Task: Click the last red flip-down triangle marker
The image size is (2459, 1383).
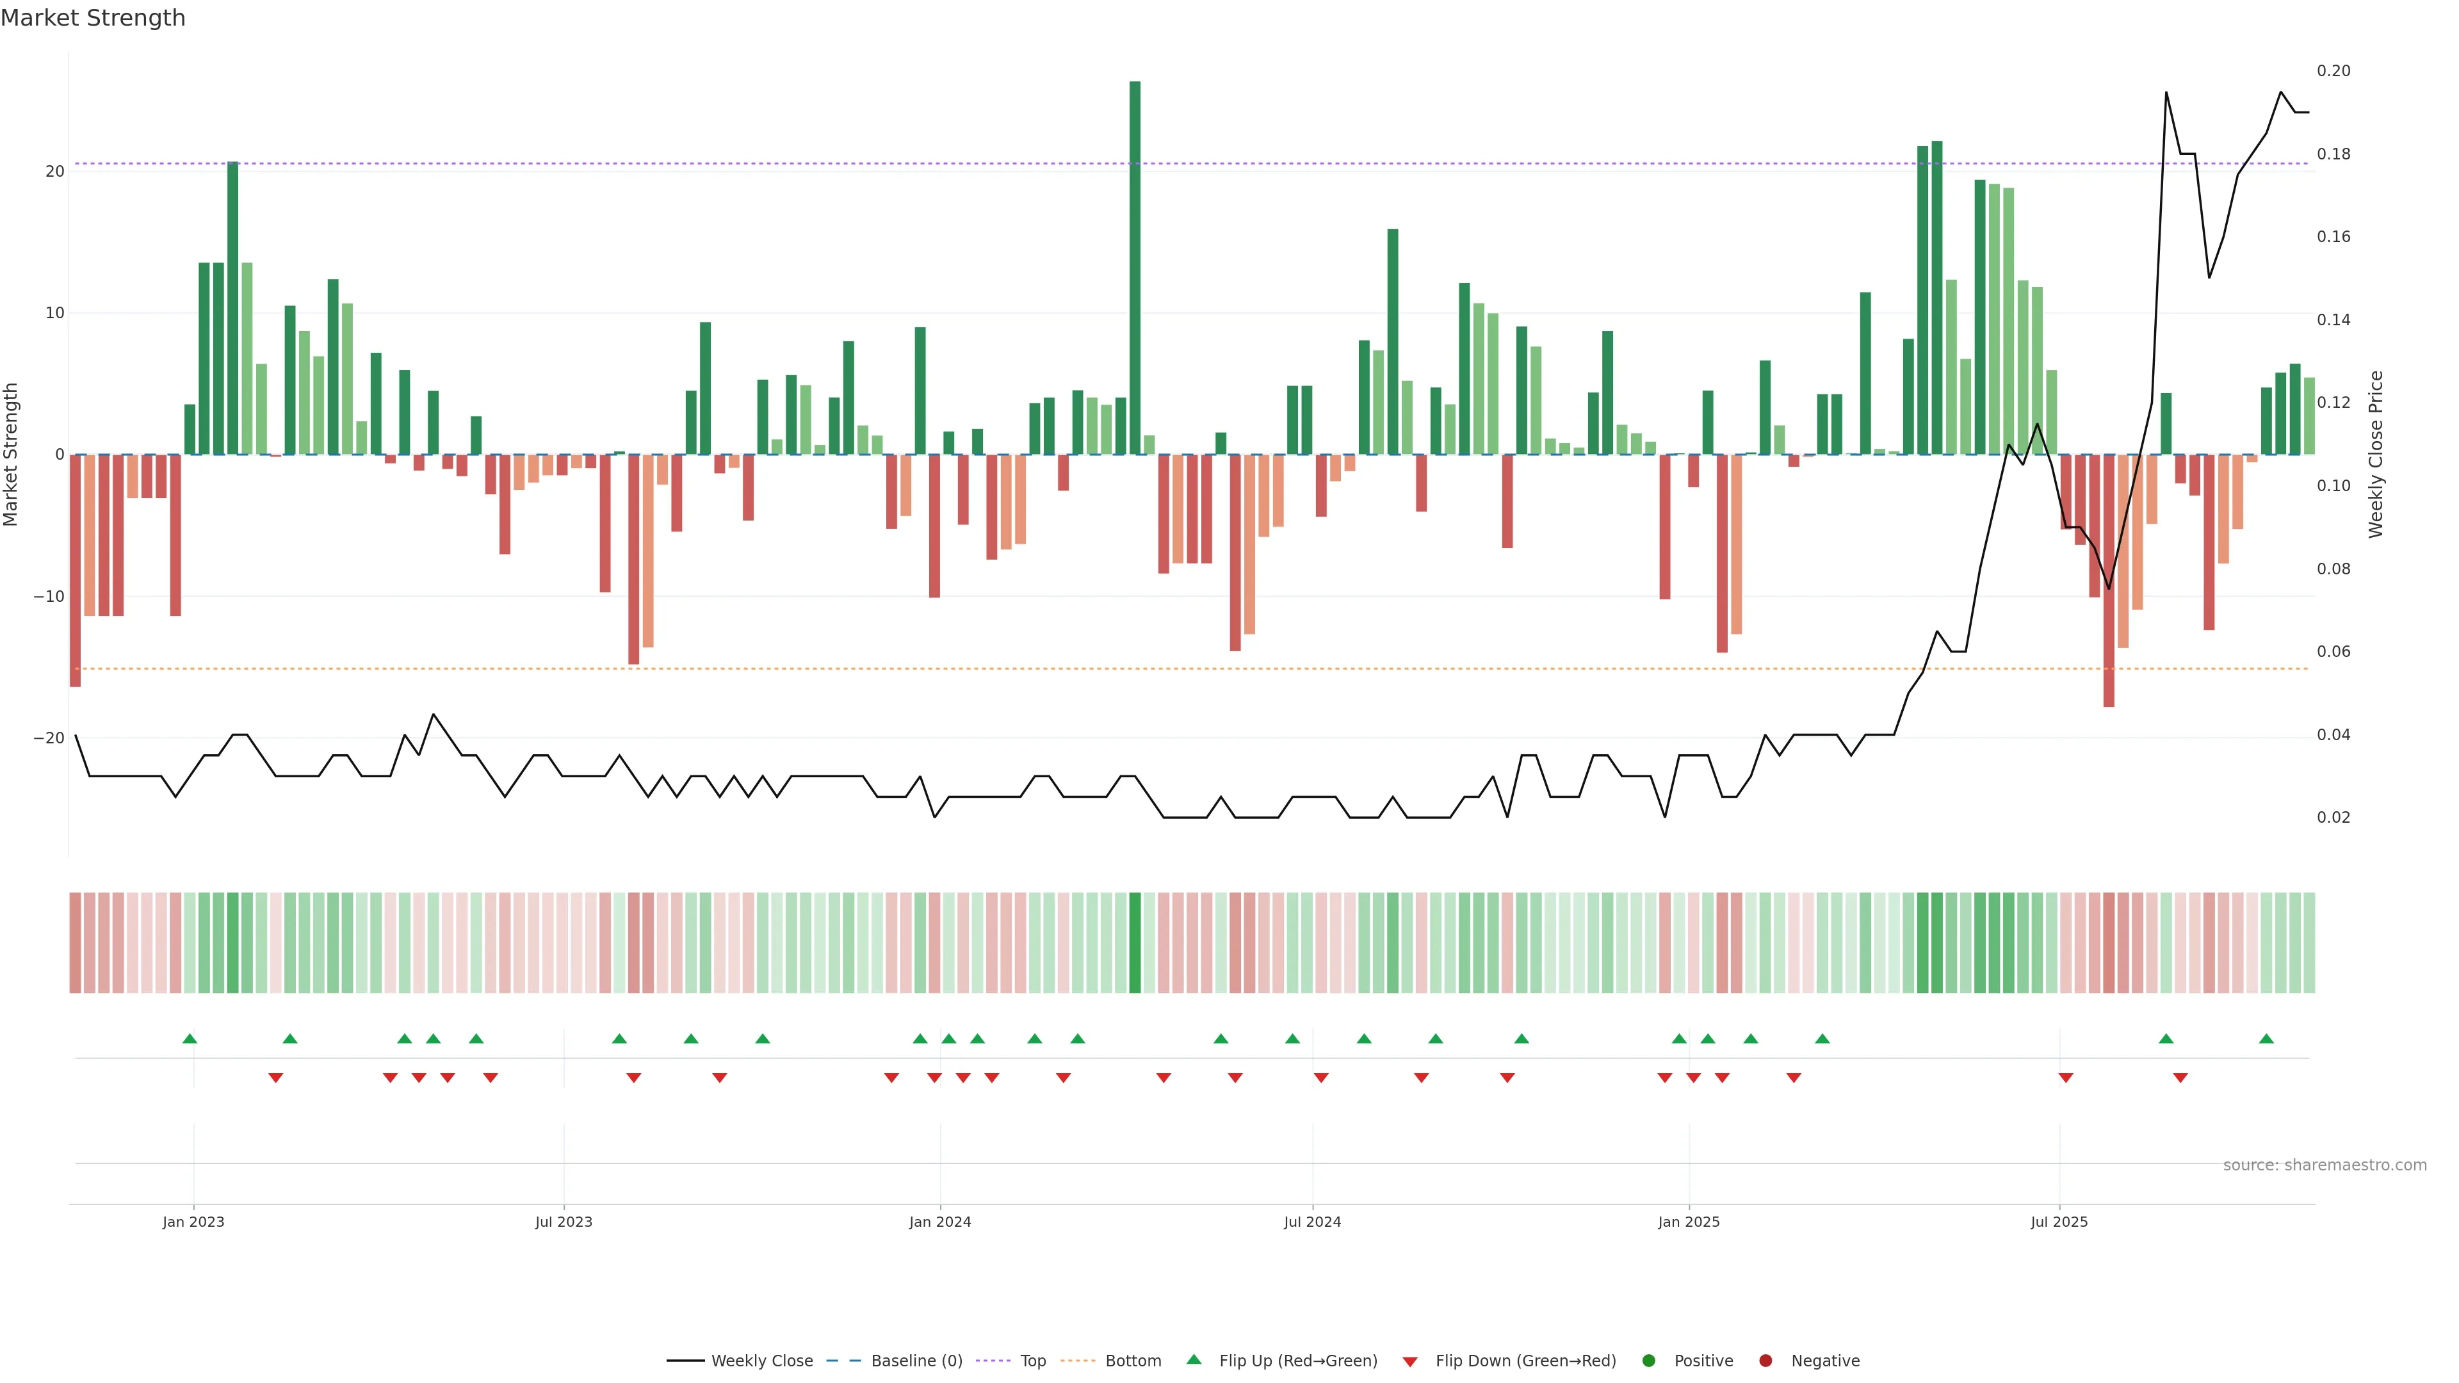Action: tap(2180, 1078)
